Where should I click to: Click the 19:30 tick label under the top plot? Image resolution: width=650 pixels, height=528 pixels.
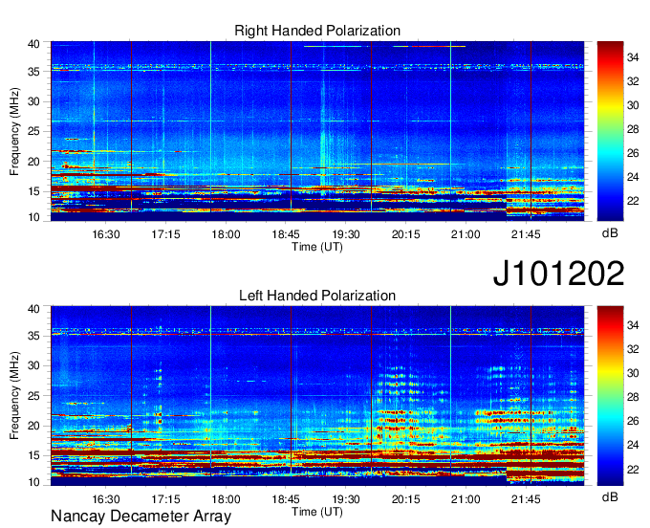(346, 234)
